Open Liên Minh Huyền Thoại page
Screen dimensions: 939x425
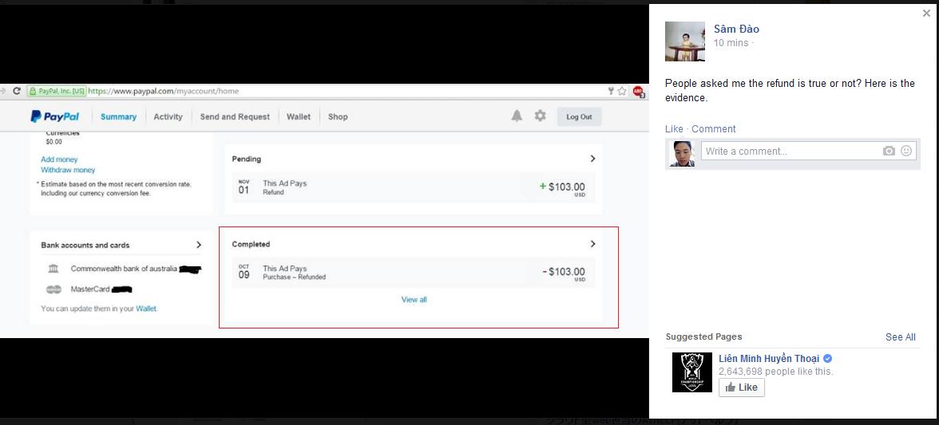[768, 359]
